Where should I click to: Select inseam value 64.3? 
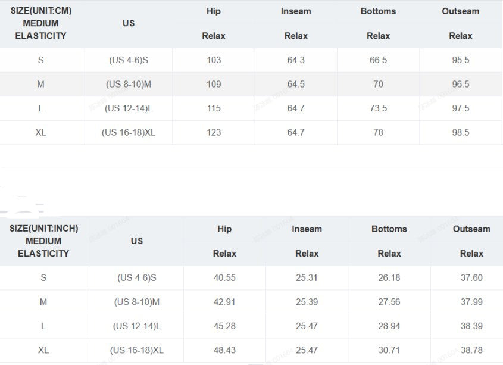tap(296, 60)
